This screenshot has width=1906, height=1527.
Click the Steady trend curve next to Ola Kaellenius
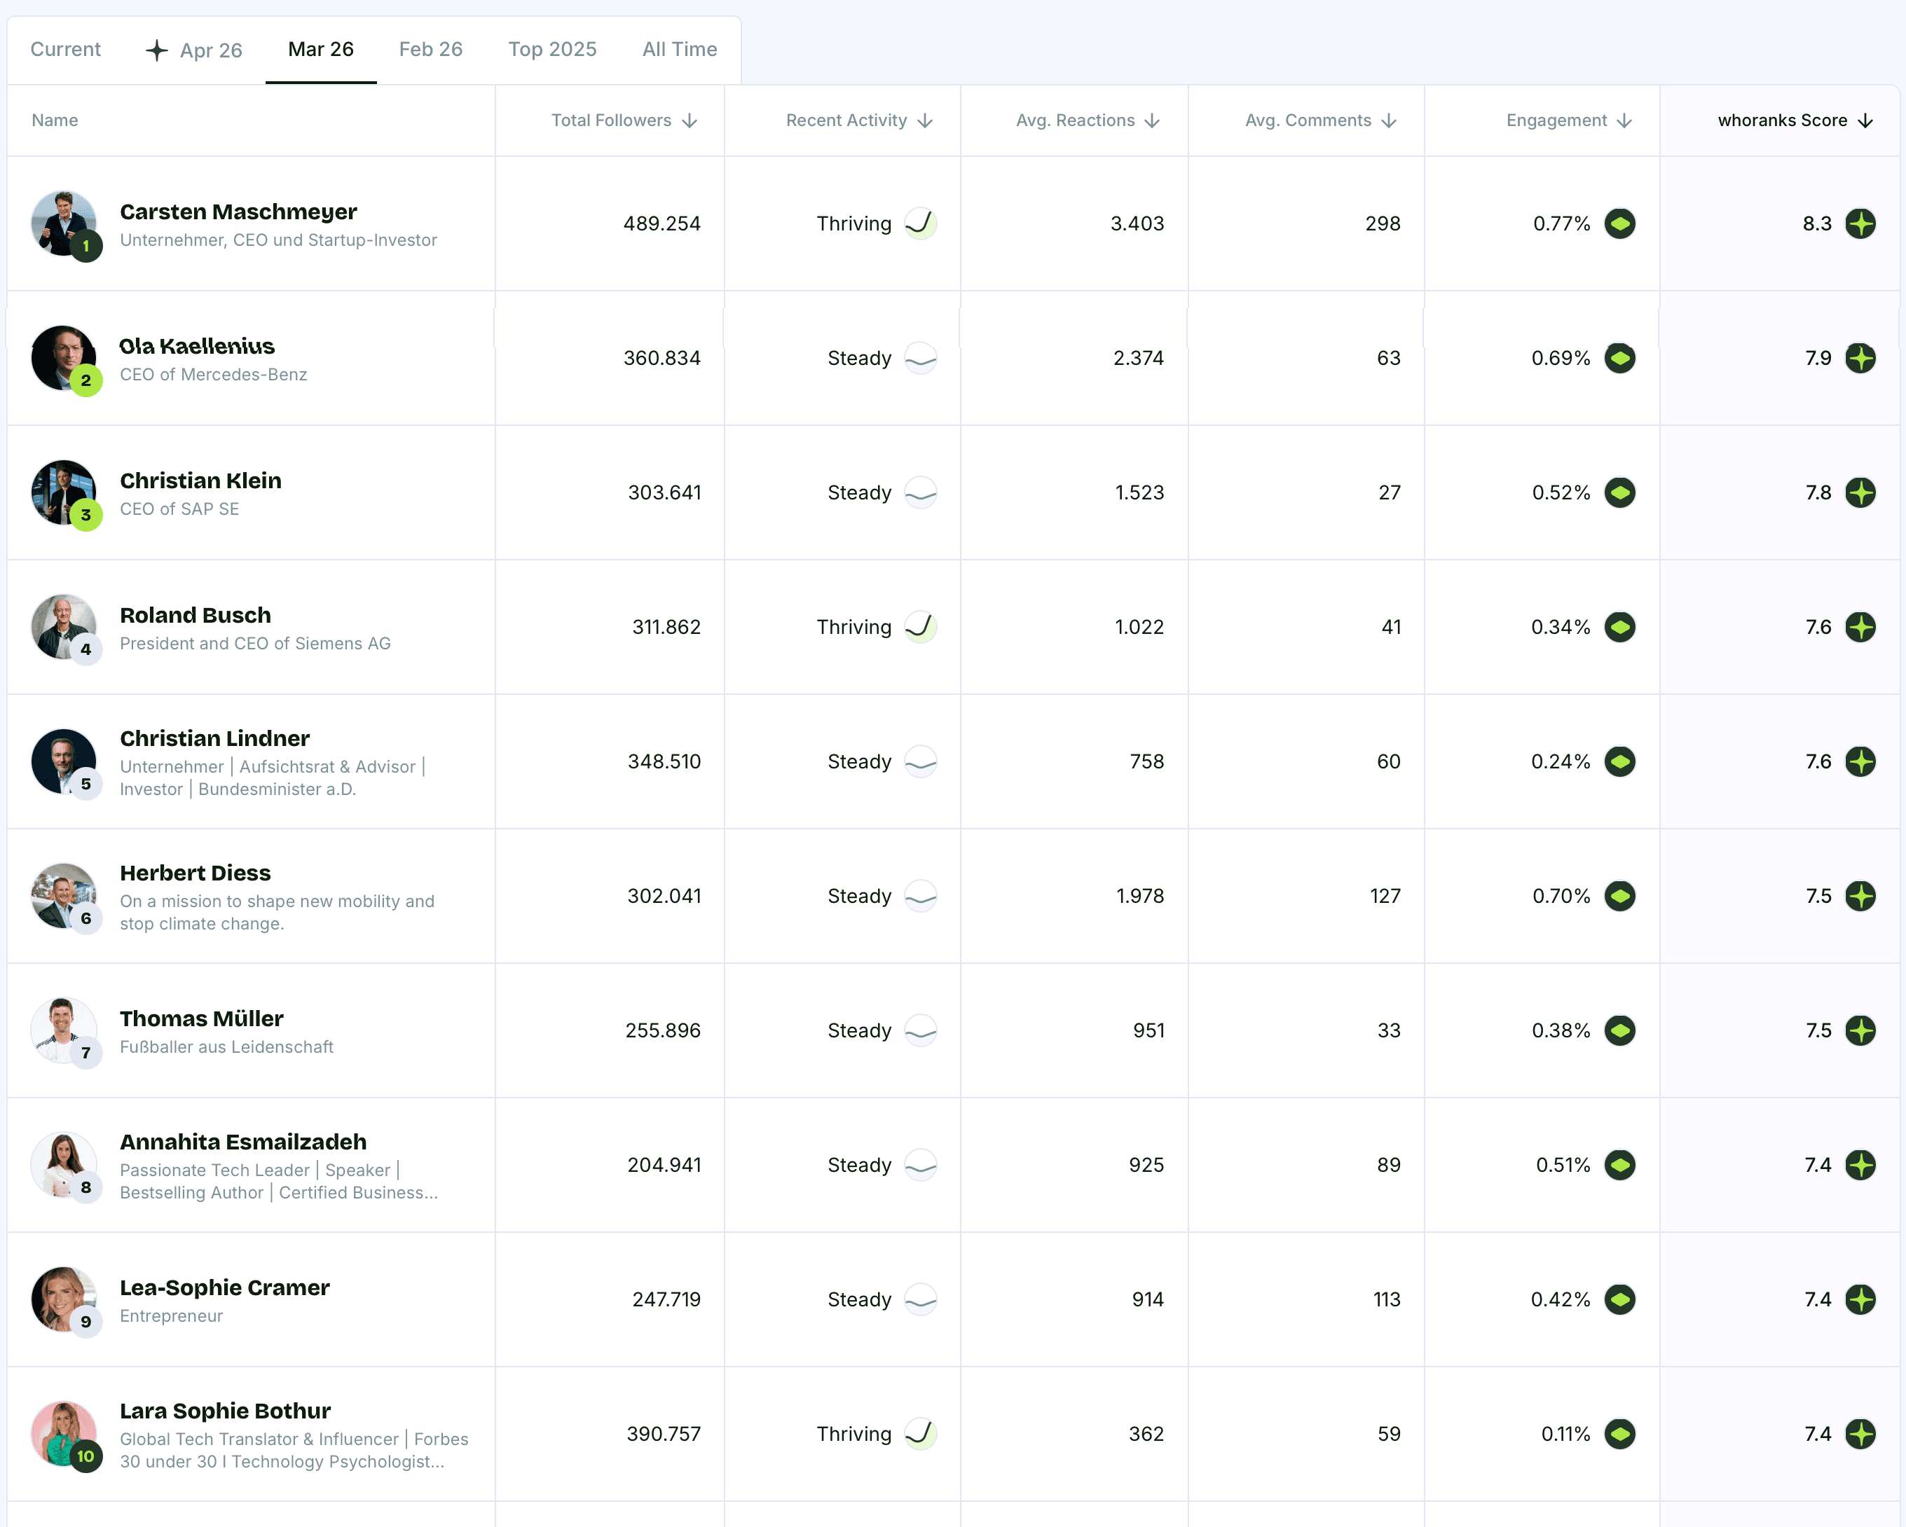point(920,359)
